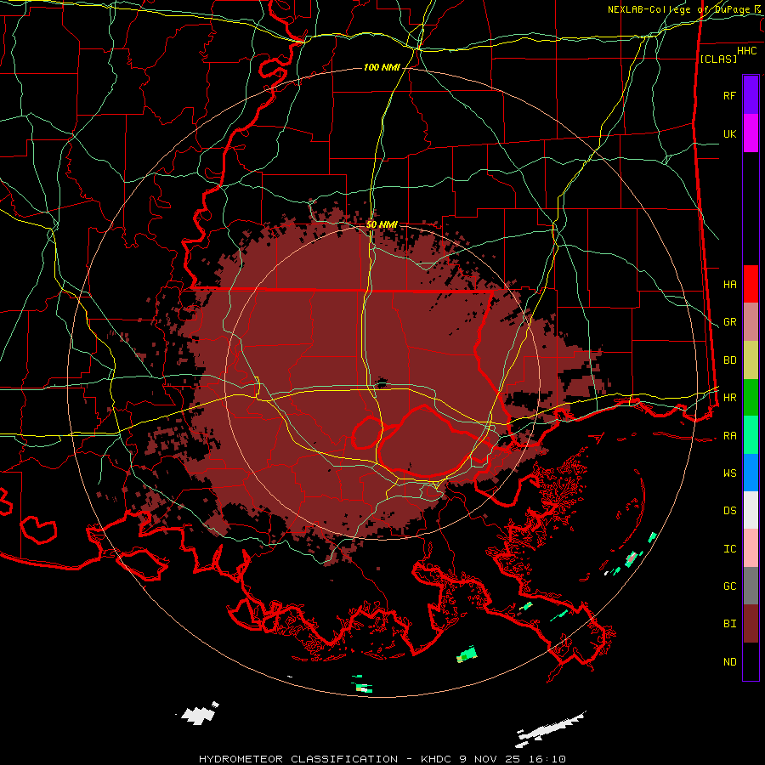765x765 pixels.
Task: Click the HA red legend swatch
Action: coord(751,284)
